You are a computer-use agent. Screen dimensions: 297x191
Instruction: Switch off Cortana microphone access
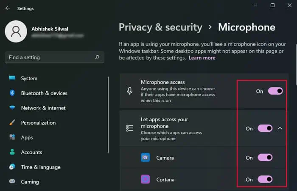(265, 180)
